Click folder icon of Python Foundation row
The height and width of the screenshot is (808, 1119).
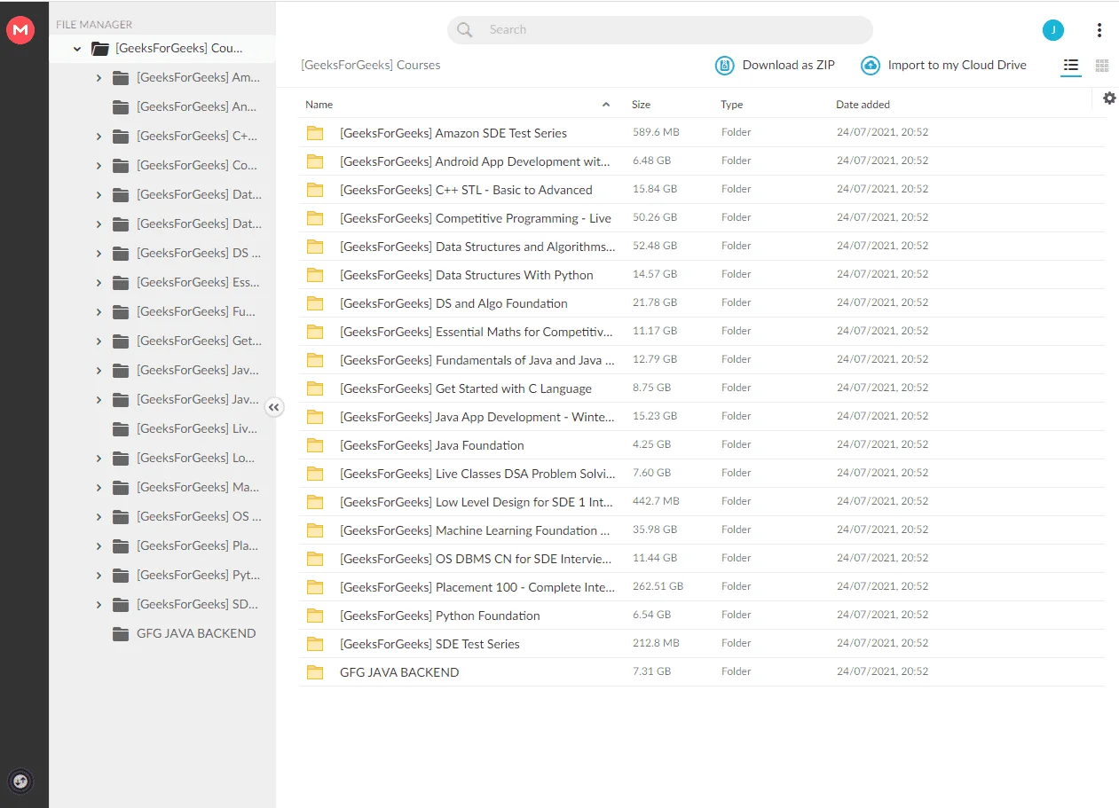click(x=315, y=616)
